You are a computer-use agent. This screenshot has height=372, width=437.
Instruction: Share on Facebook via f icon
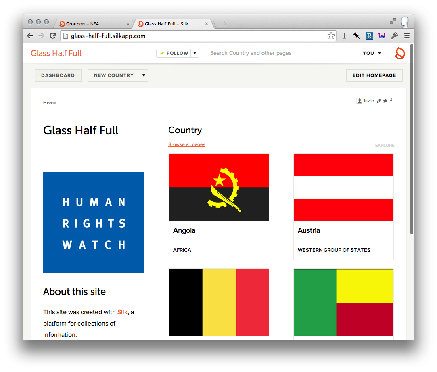(x=391, y=101)
